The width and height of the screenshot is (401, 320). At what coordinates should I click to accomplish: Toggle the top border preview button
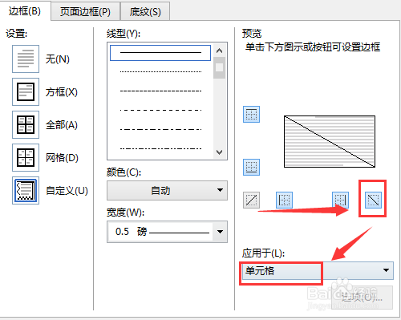coord(251,114)
